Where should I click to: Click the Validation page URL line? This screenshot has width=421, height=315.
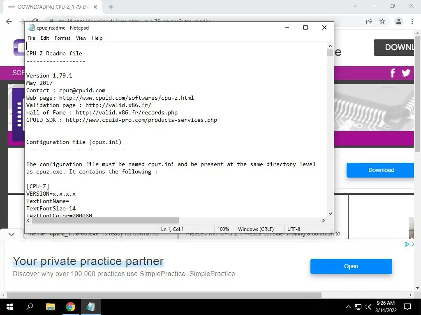89,105
